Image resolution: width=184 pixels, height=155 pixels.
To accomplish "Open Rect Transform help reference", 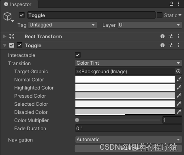I will [x=163, y=36].
